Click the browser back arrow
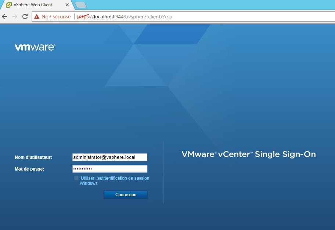The width and height of the screenshot is (335, 230). tap(4, 17)
